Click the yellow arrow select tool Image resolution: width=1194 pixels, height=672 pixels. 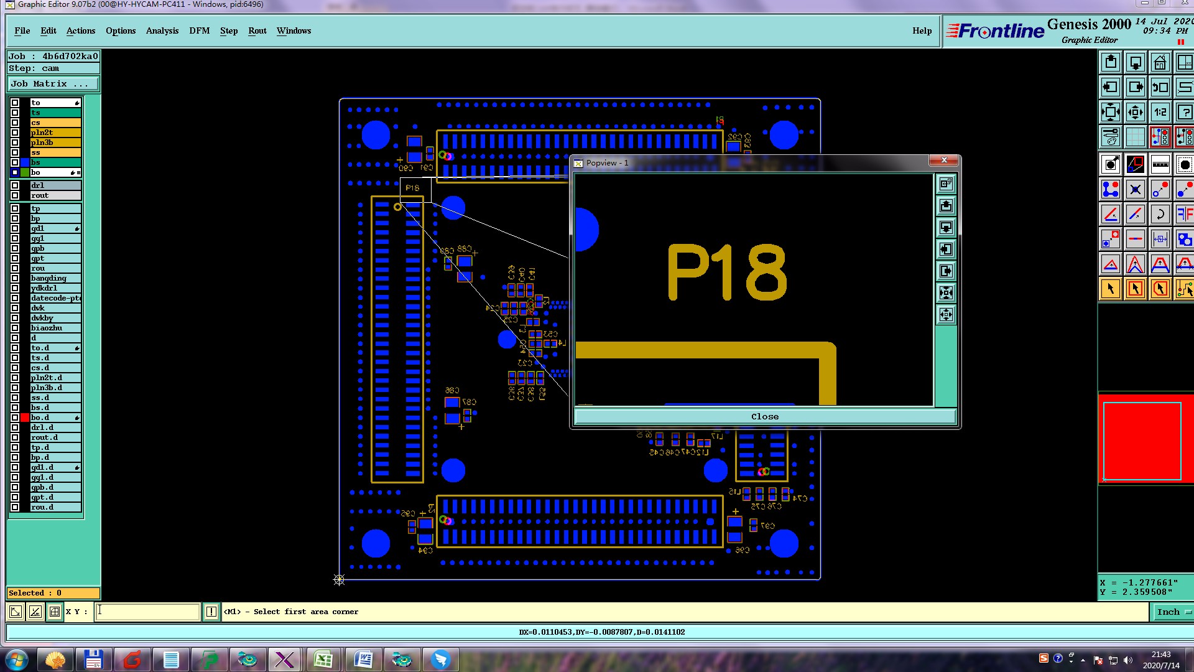coord(1111,289)
